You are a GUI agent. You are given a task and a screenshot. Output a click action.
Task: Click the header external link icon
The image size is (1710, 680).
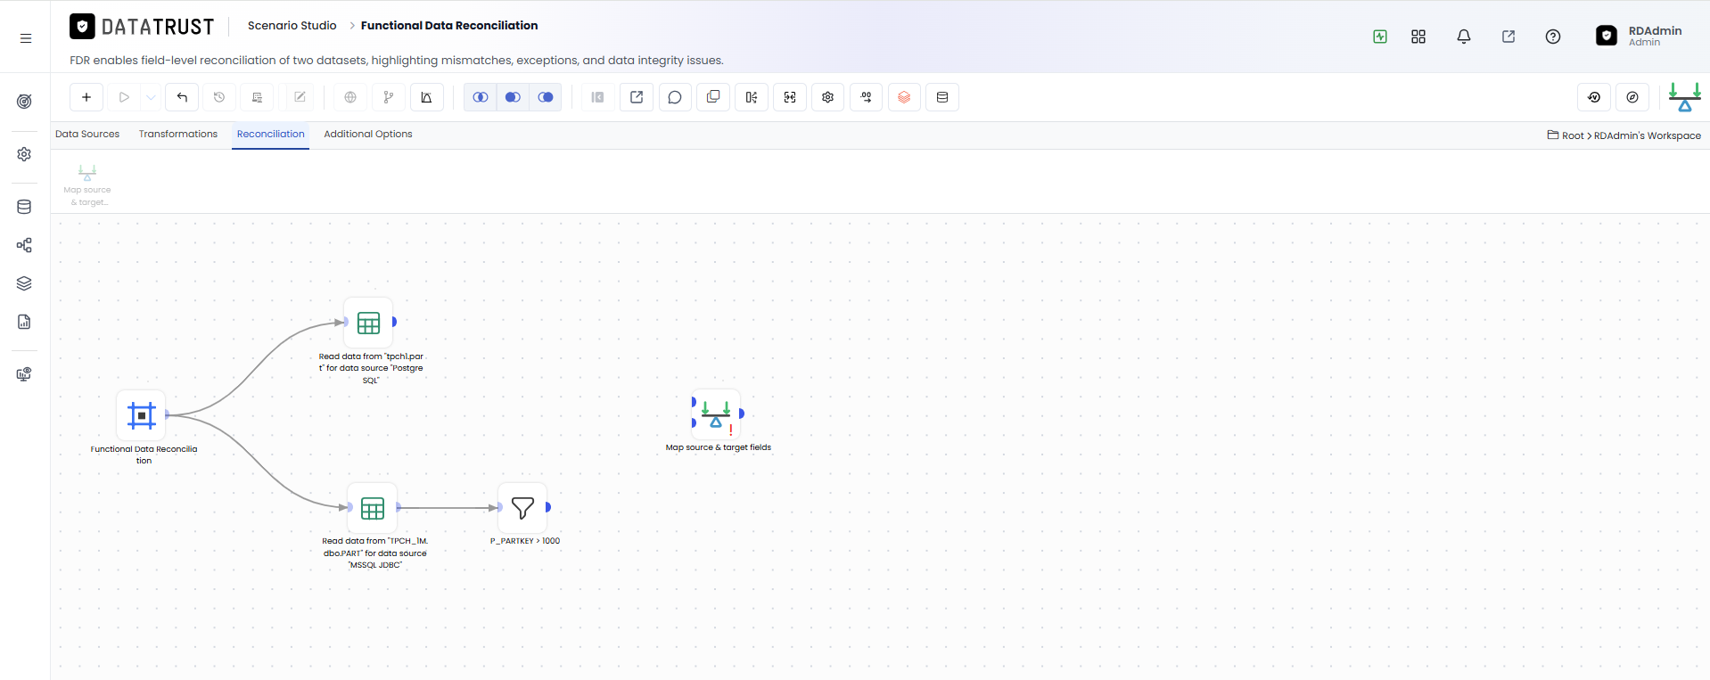coord(1509,37)
